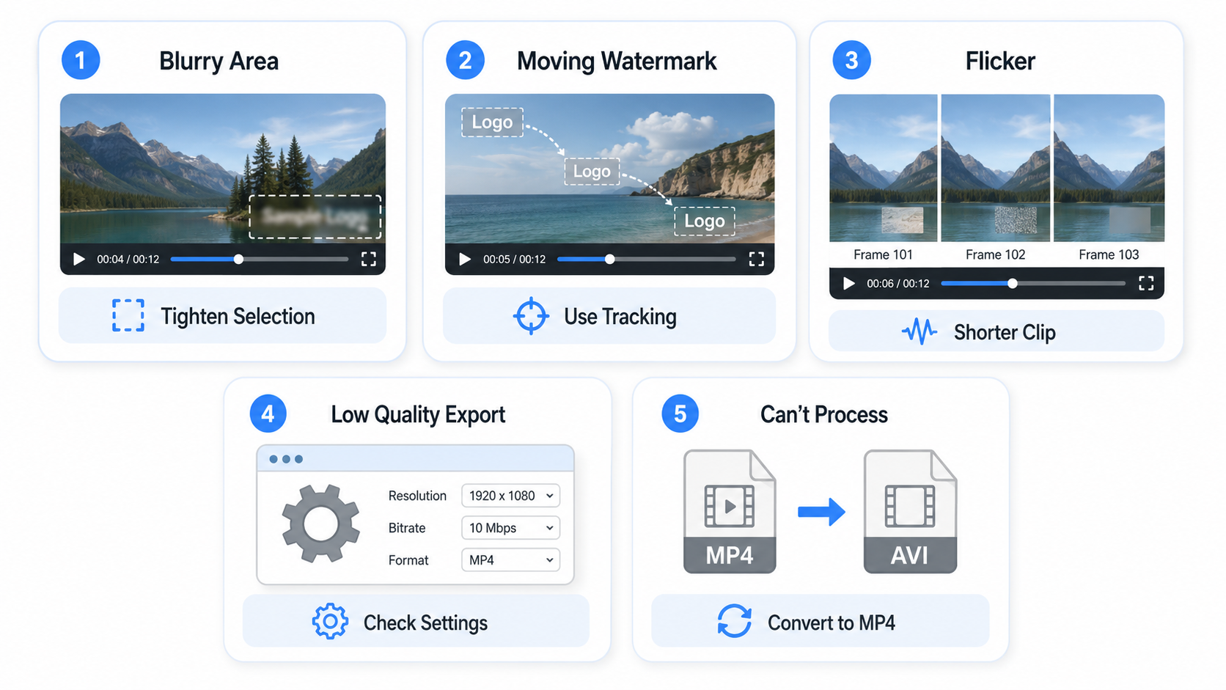Click the waveform Shorter Clip icon

919,331
